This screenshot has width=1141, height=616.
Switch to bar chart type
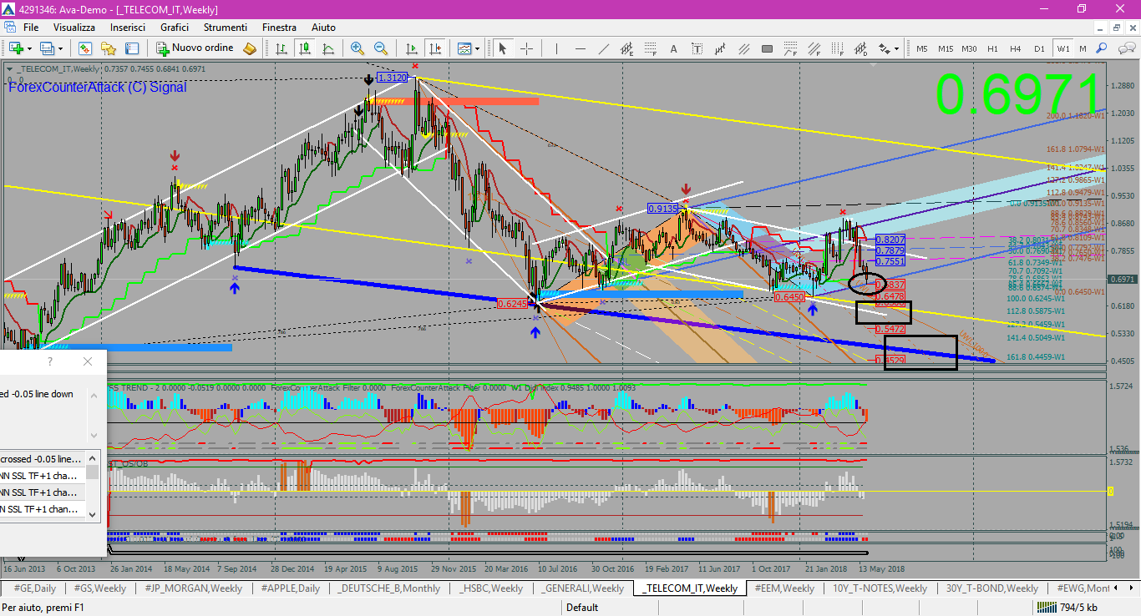(x=281, y=48)
